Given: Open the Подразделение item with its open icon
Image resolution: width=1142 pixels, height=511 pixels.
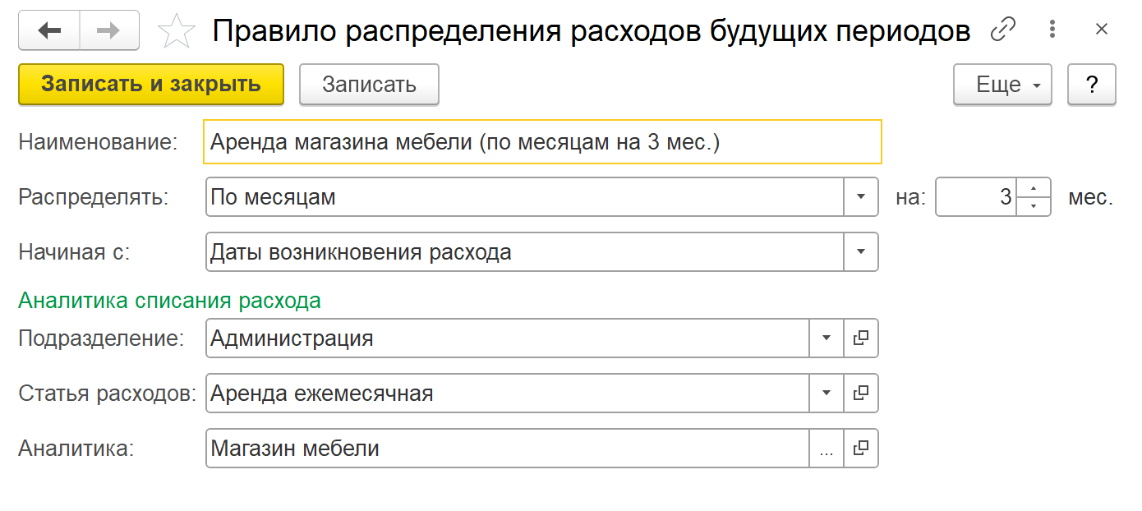Looking at the screenshot, I should click(x=861, y=338).
